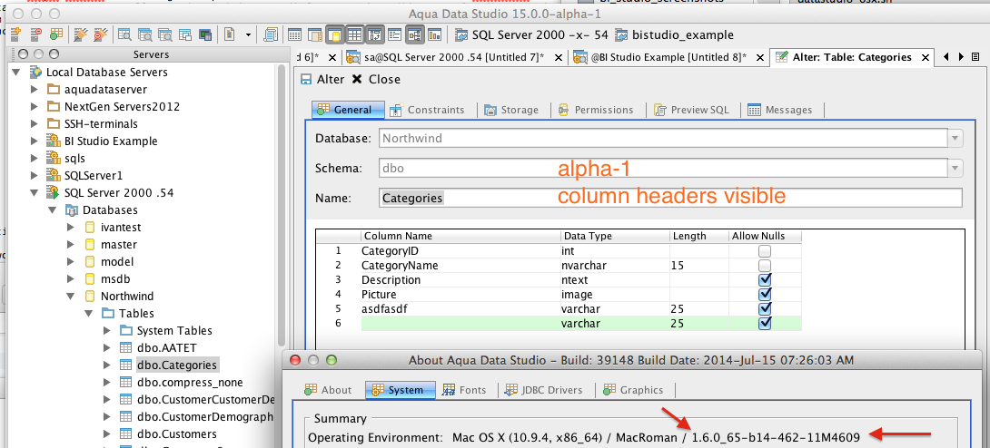Open the Schema dbo dropdown
Image resolution: width=990 pixels, height=448 pixels.
tap(955, 169)
